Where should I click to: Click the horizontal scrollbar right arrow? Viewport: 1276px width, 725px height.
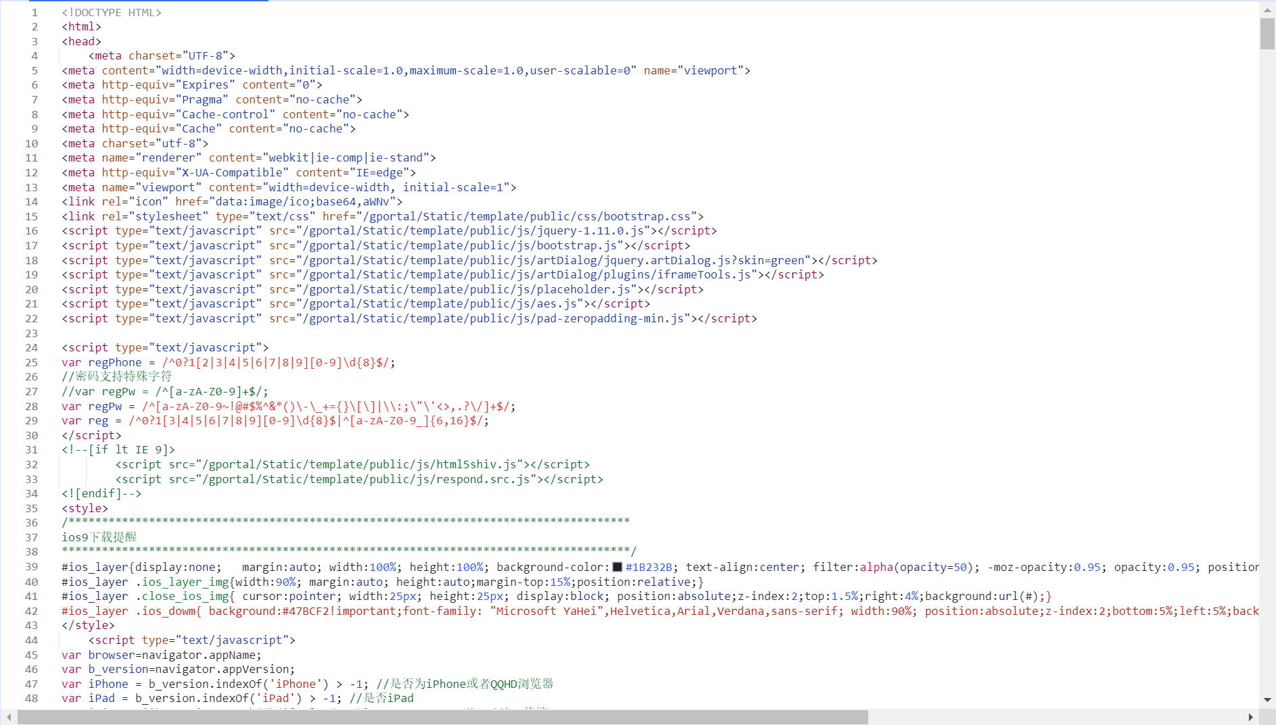[1250, 717]
